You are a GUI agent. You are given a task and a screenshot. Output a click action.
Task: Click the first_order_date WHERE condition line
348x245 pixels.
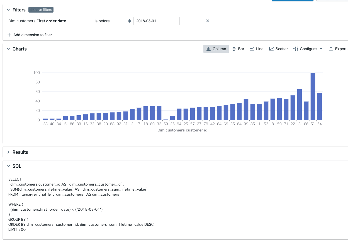tap(57, 209)
